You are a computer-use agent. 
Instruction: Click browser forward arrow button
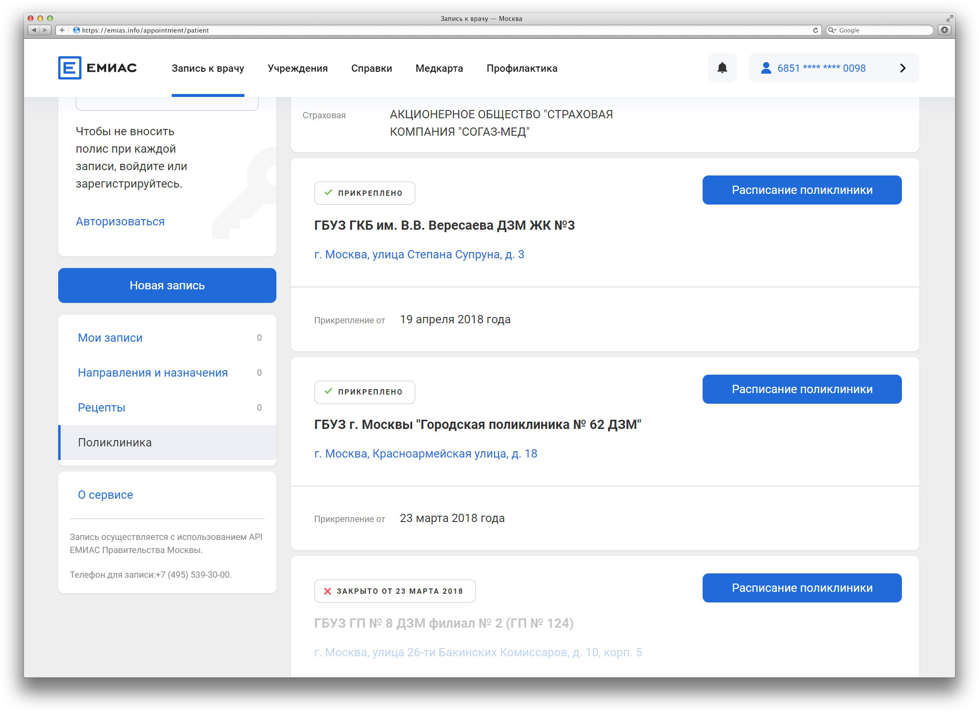45,30
